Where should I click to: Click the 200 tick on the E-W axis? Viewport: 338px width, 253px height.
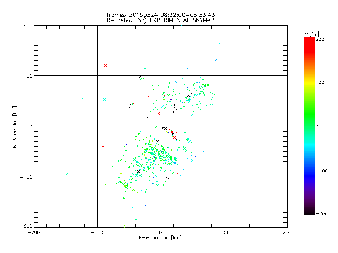pyautogui.click(x=287, y=232)
